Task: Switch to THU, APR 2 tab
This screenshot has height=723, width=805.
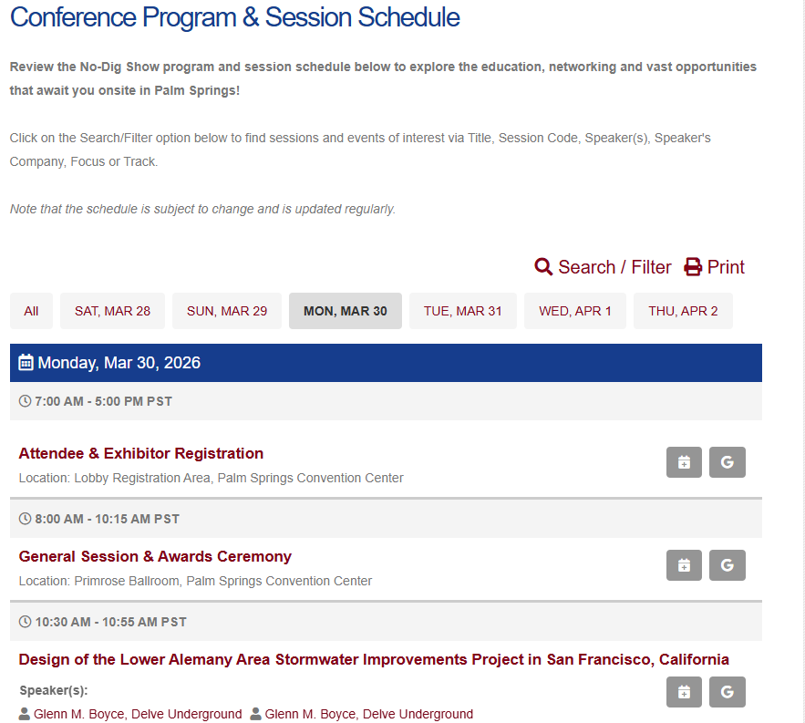Action: (683, 311)
